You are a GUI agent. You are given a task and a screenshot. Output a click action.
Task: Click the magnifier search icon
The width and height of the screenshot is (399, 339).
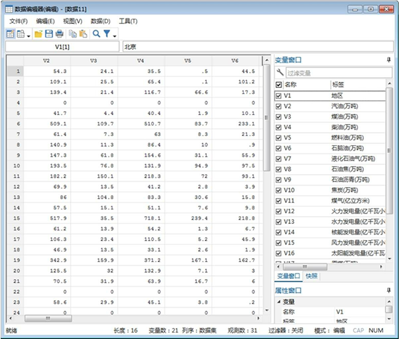click(x=96, y=34)
